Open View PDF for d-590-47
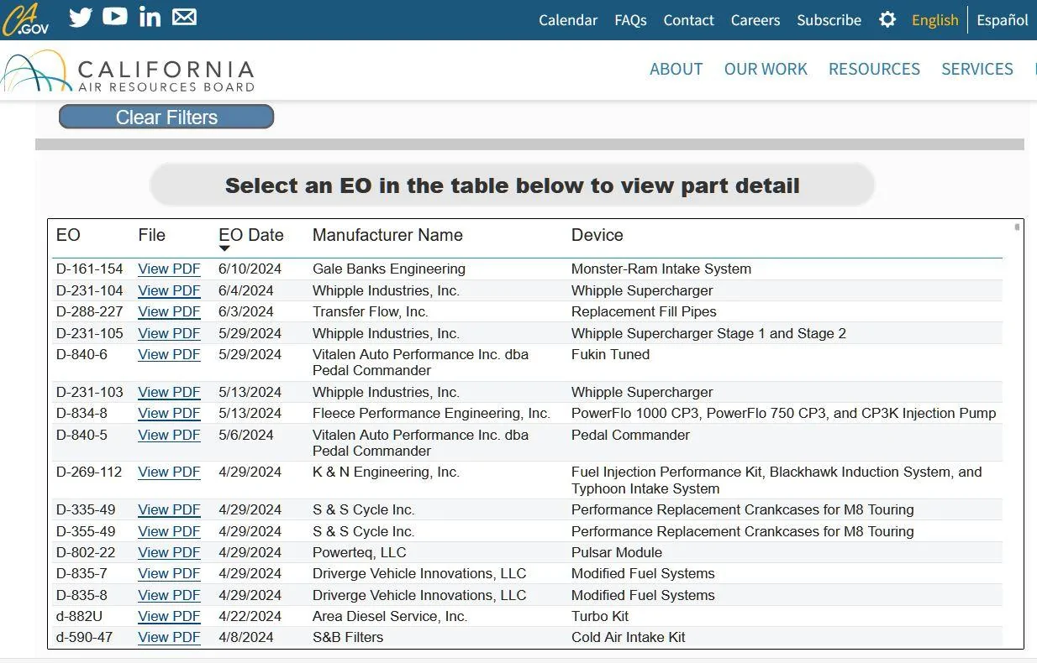Image resolution: width=1037 pixels, height=663 pixels. click(x=169, y=637)
